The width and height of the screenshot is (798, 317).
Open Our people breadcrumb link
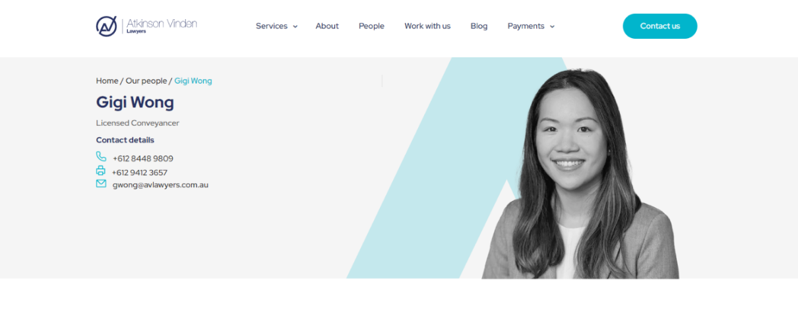146,81
